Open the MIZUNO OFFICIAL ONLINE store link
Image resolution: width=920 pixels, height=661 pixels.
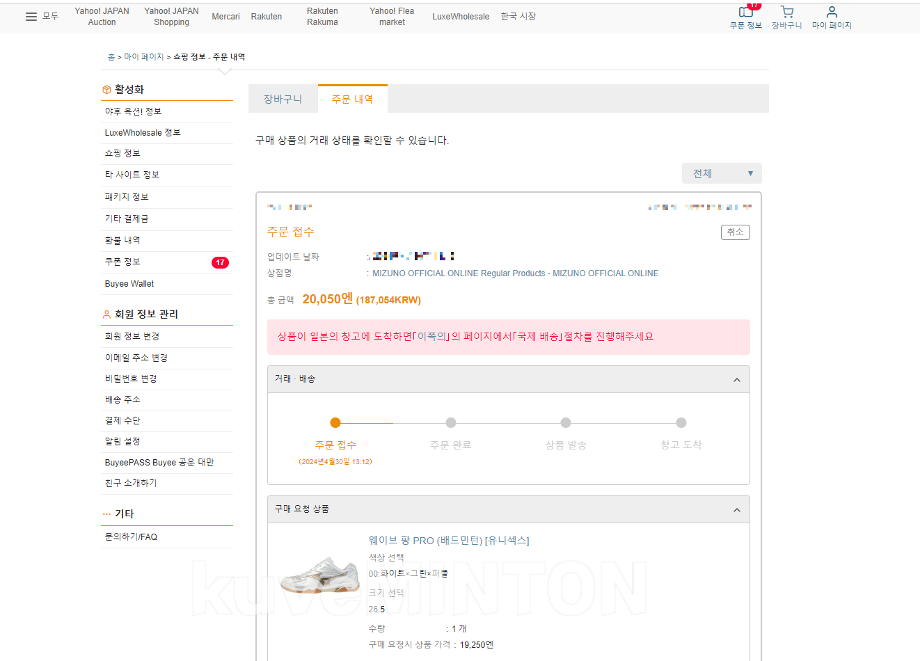[515, 273]
